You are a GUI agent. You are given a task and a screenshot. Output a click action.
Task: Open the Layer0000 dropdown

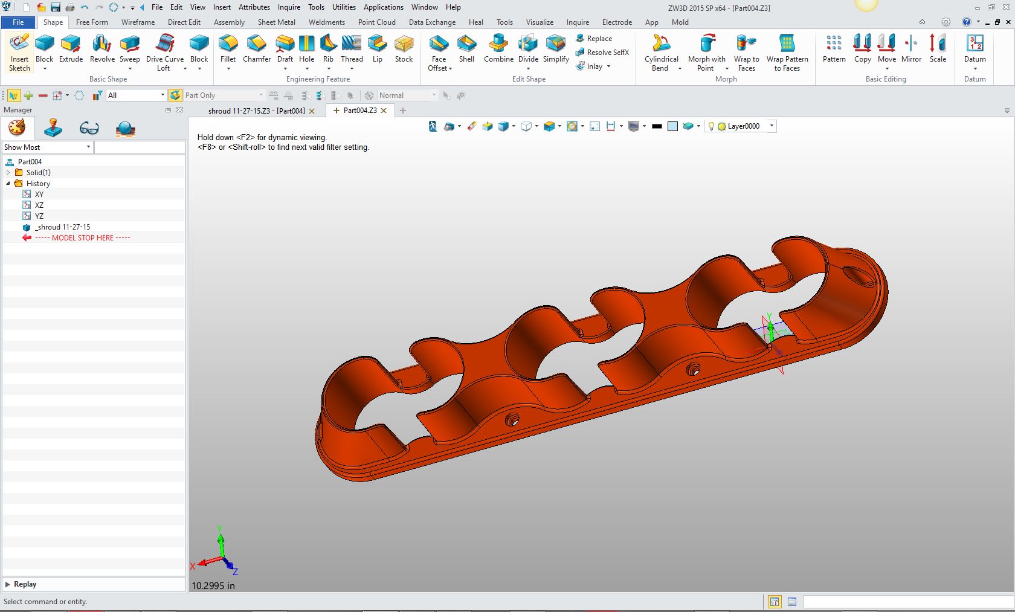772,126
